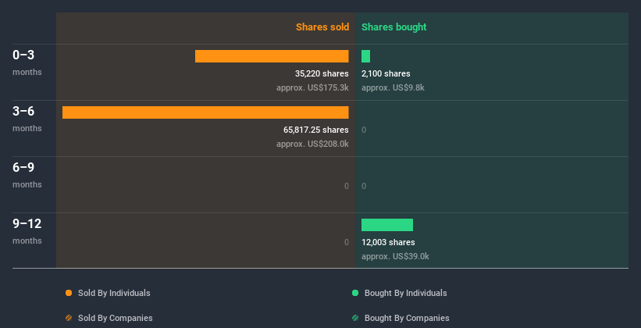Click the 0–3 months row label
The height and width of the screenshot is (328, 641).
[x=27, y=62]
